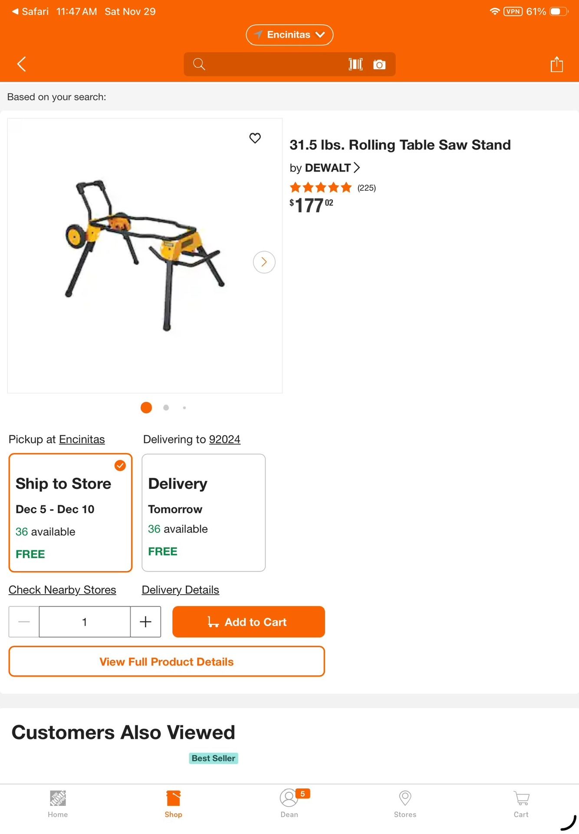Tap the 225 ratings count link

[366, 188]
